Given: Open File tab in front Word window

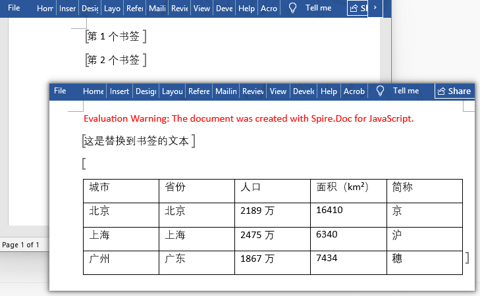Looking at the screenshot, I should (60, 91).
